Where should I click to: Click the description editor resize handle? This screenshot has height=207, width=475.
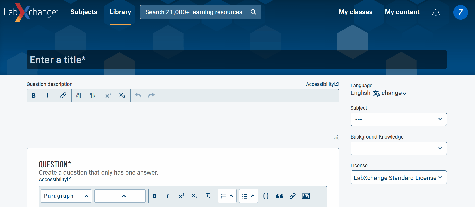click(x=336, y=137)
